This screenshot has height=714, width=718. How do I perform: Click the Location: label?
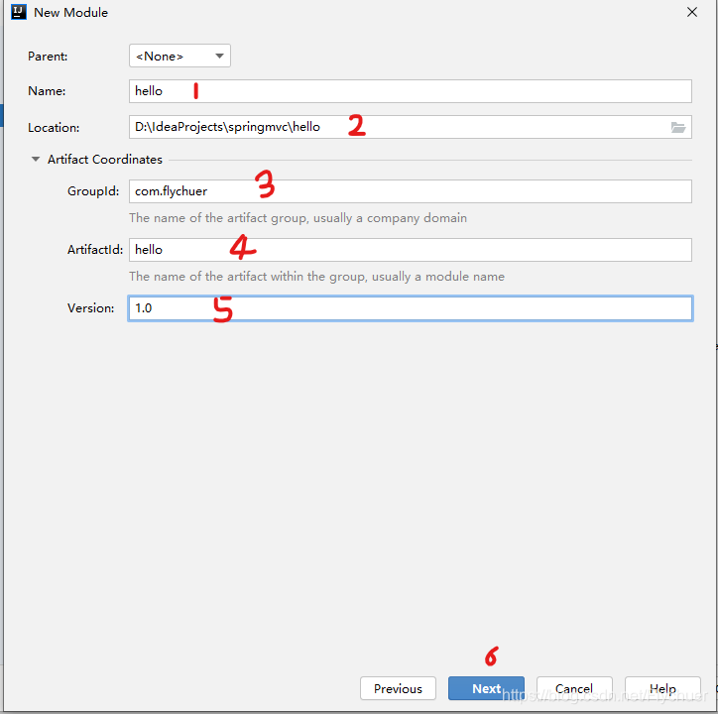(x=54, y=128)
